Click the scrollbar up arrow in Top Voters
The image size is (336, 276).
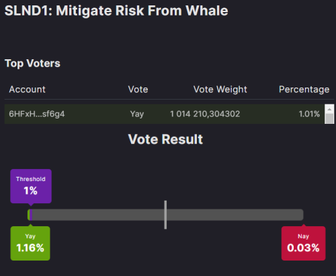(329, 109)
